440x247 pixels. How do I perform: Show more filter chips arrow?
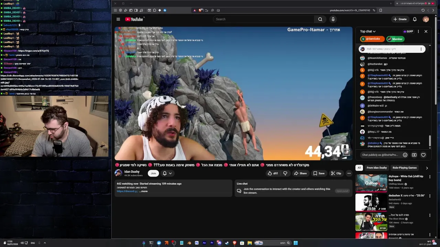[427, 168]
